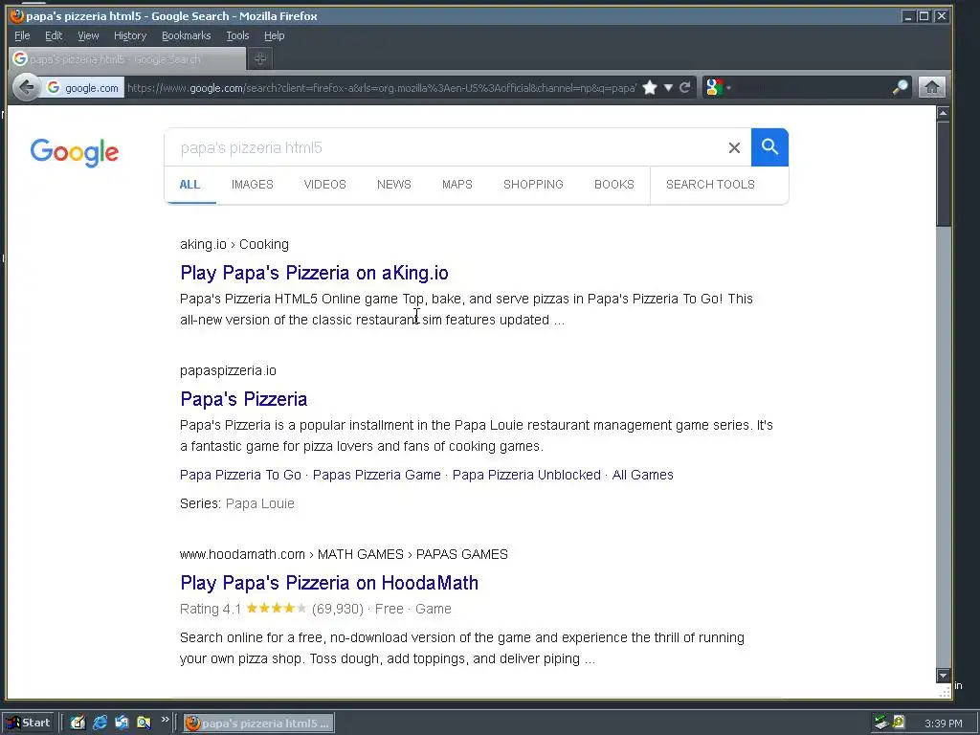
Task: Launch Internet Explorer from quick launch
Action: [100, 724]
